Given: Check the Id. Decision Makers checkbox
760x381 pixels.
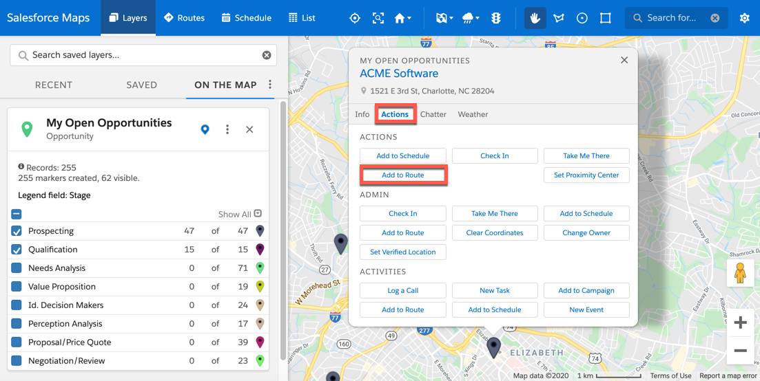Looking at the screenshot, I should 17,305.
